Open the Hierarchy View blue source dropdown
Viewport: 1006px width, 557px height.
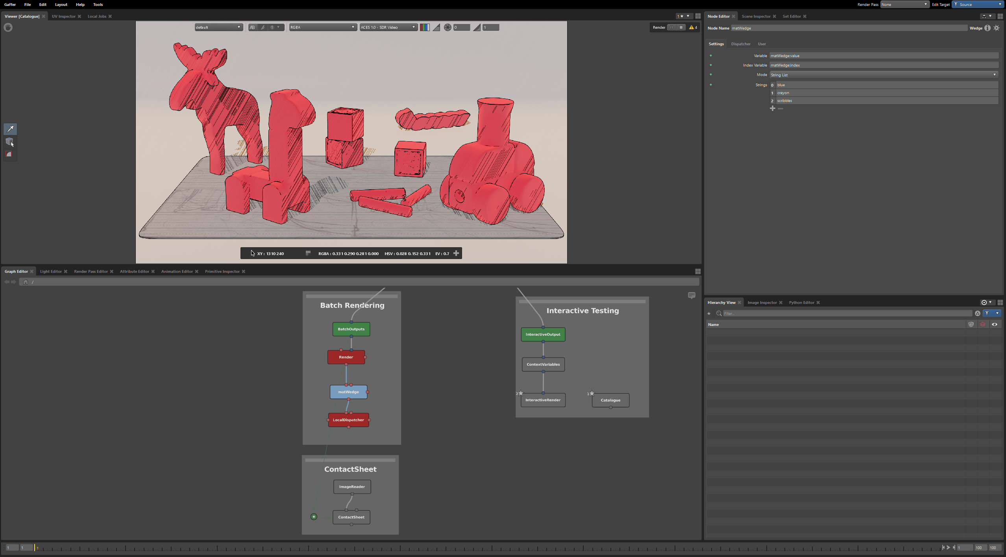coord(992,313)
